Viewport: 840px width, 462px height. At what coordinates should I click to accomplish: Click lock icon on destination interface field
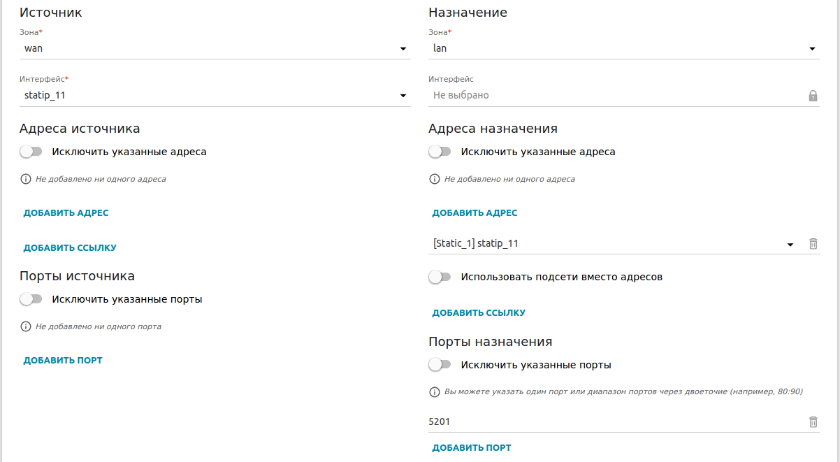pos(813,96)
